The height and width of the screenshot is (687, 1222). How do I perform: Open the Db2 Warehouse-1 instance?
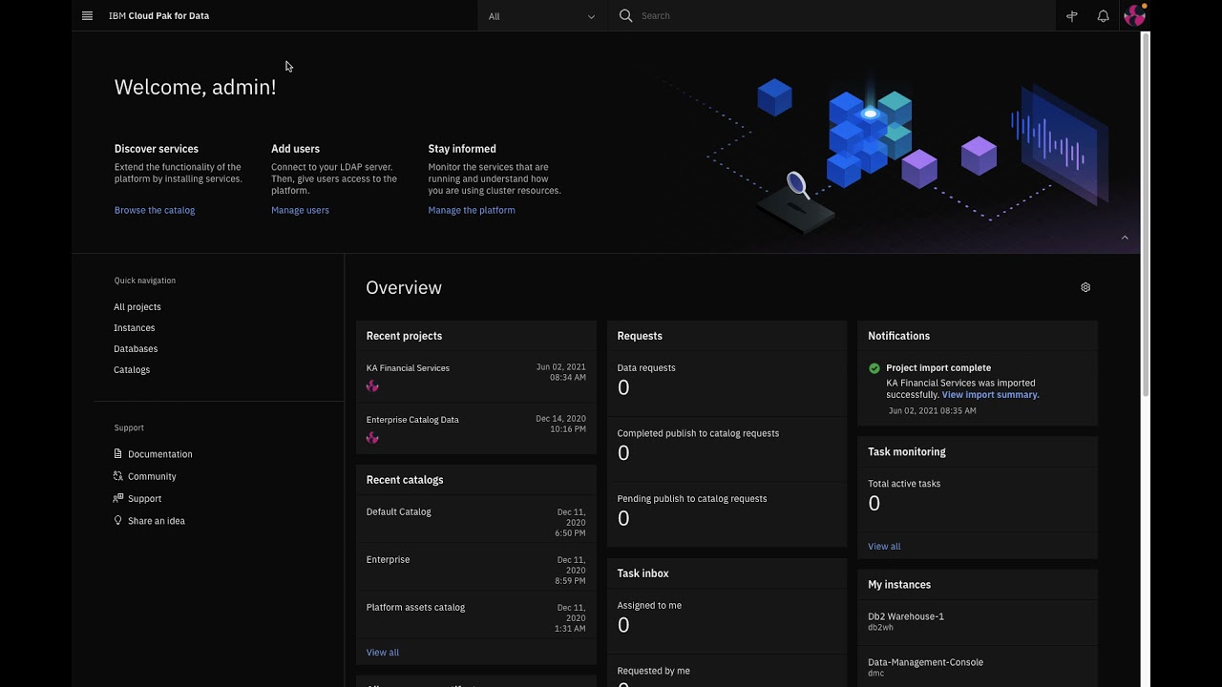[x=906, y=616]
